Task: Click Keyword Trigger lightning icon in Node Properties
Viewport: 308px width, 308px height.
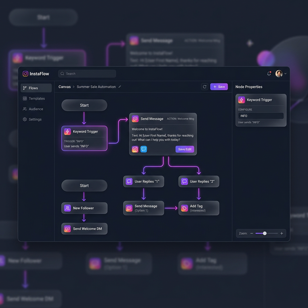Action: point(242,100)
